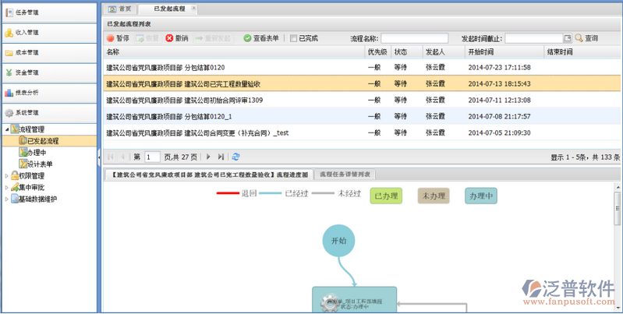Click the 查询 search button
623x314 pixels.
(586, 38)
